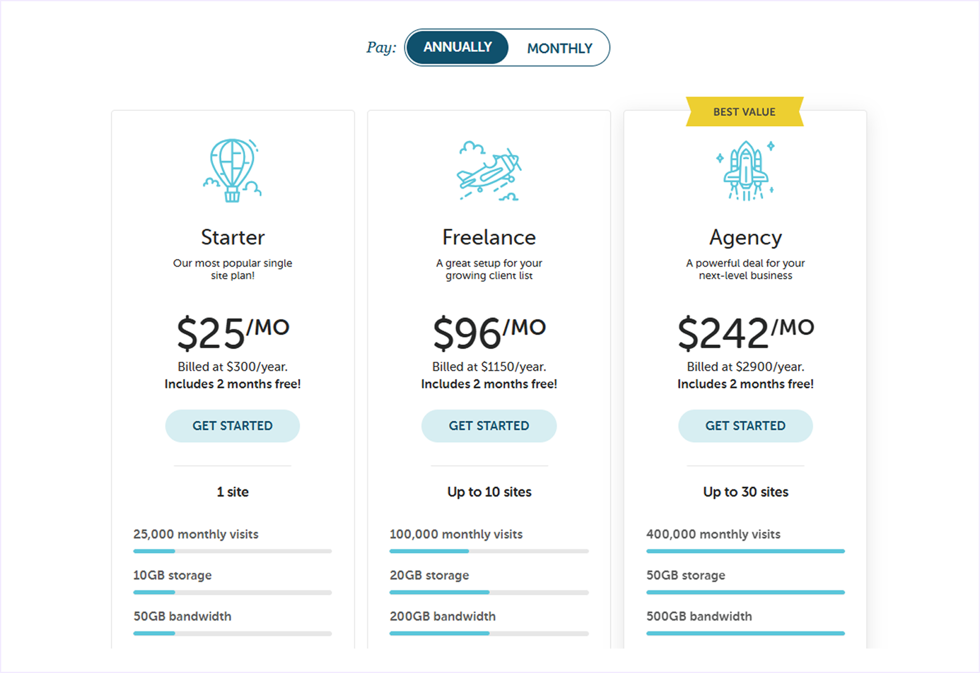Expand the Starter plan feature list
Screen dimensions: 980x673
pyautogui.click(x=232, y=492)
